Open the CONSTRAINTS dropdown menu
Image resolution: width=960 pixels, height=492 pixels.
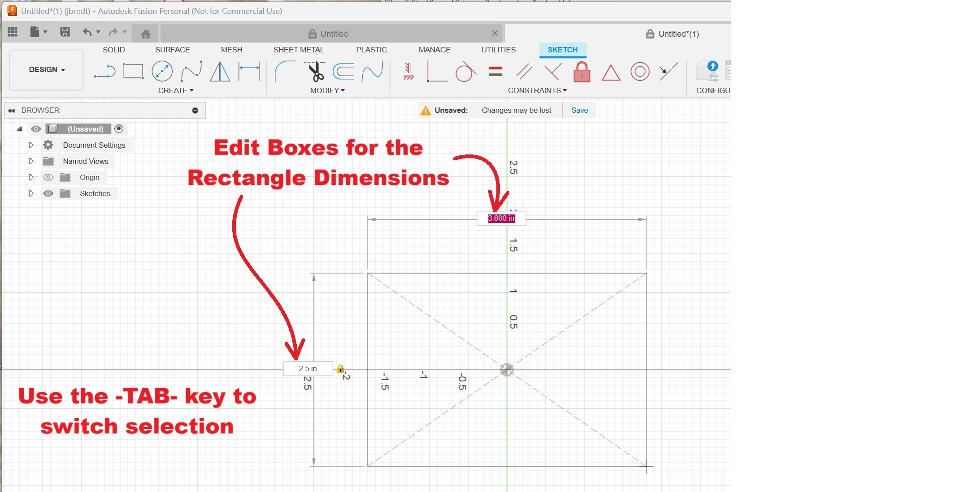(x=537, y=90)
